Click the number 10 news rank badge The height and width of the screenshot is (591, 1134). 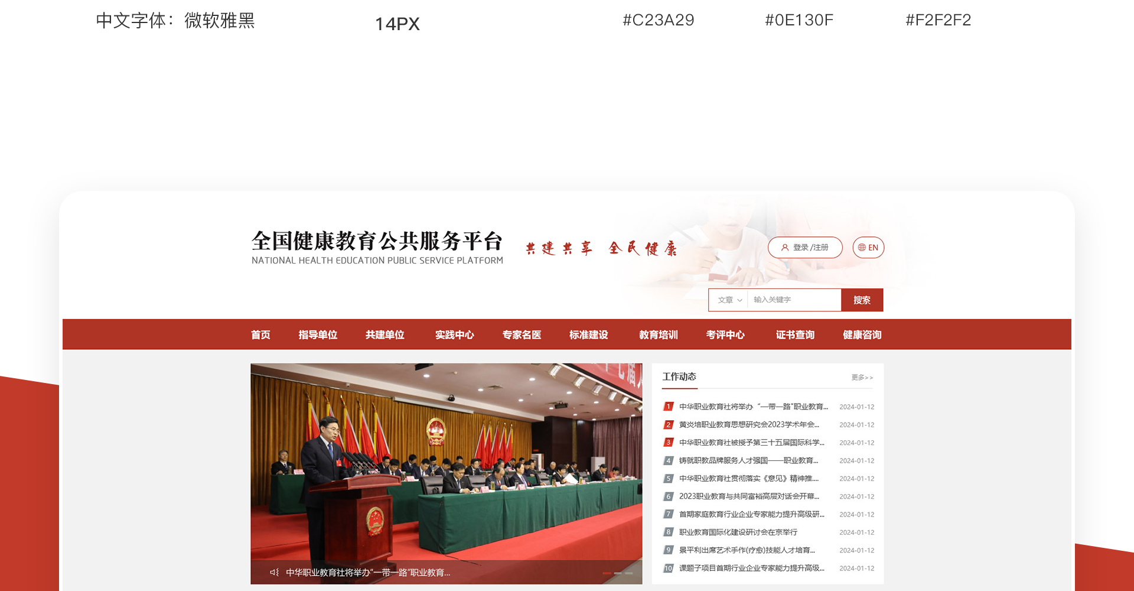point(668,568)
